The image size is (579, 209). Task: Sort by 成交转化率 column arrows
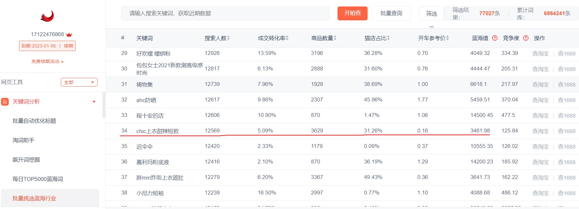(x=287, y=38)
